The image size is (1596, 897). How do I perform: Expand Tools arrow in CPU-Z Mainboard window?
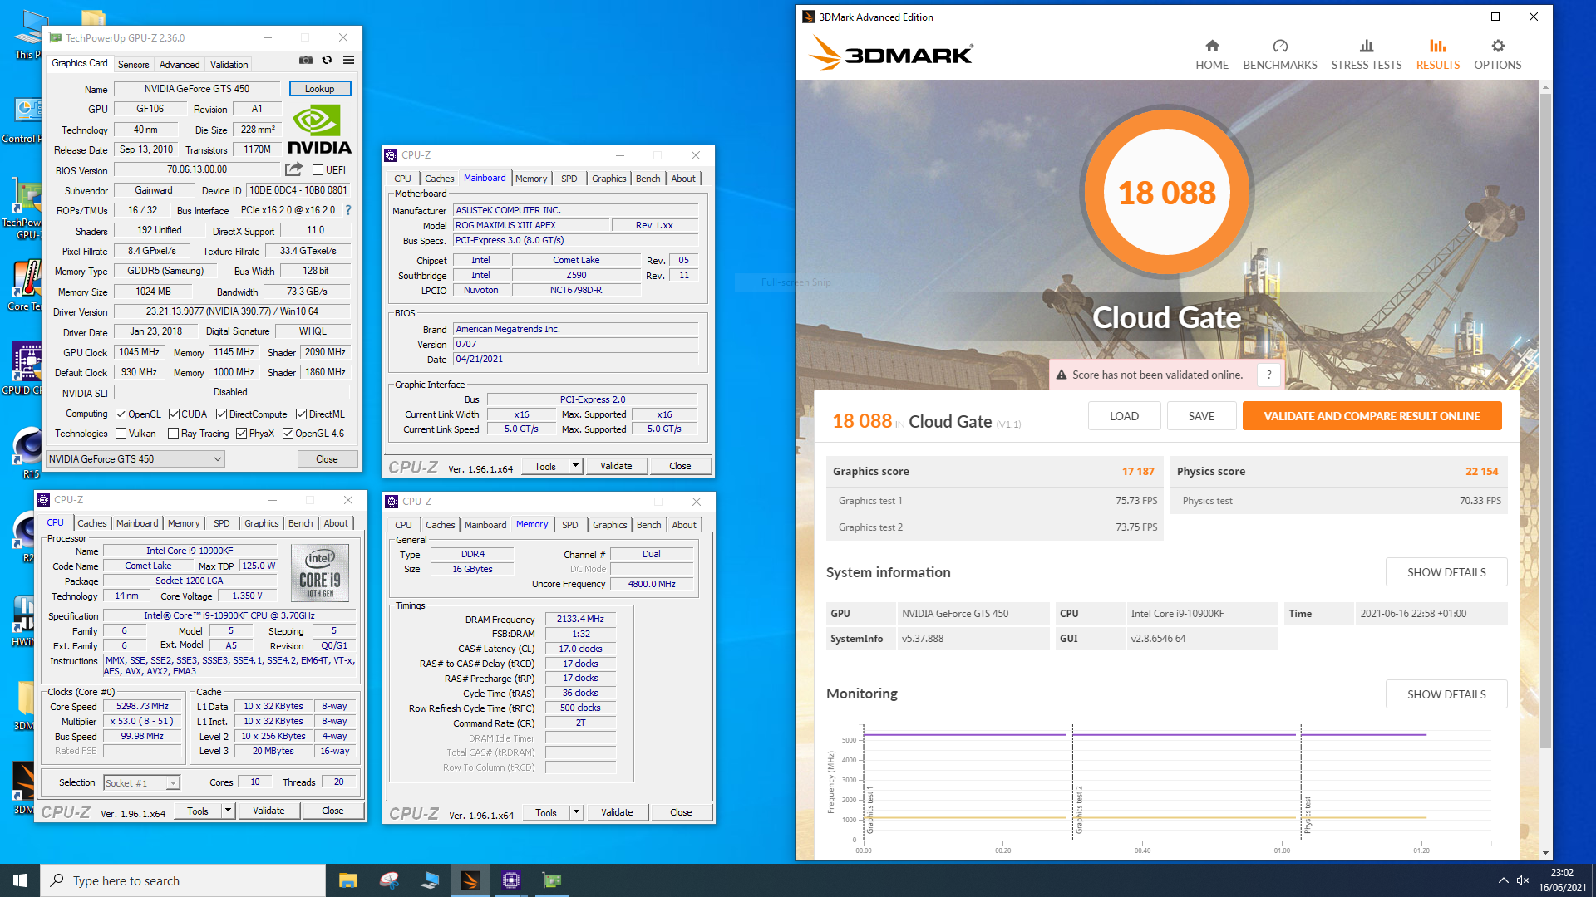click(575, 466)
